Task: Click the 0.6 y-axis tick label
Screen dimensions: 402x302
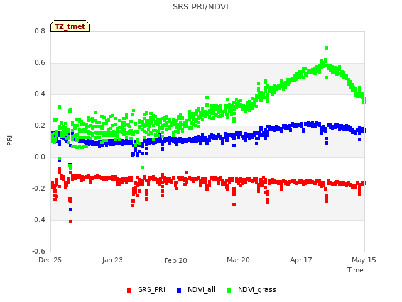Action: 40,63
